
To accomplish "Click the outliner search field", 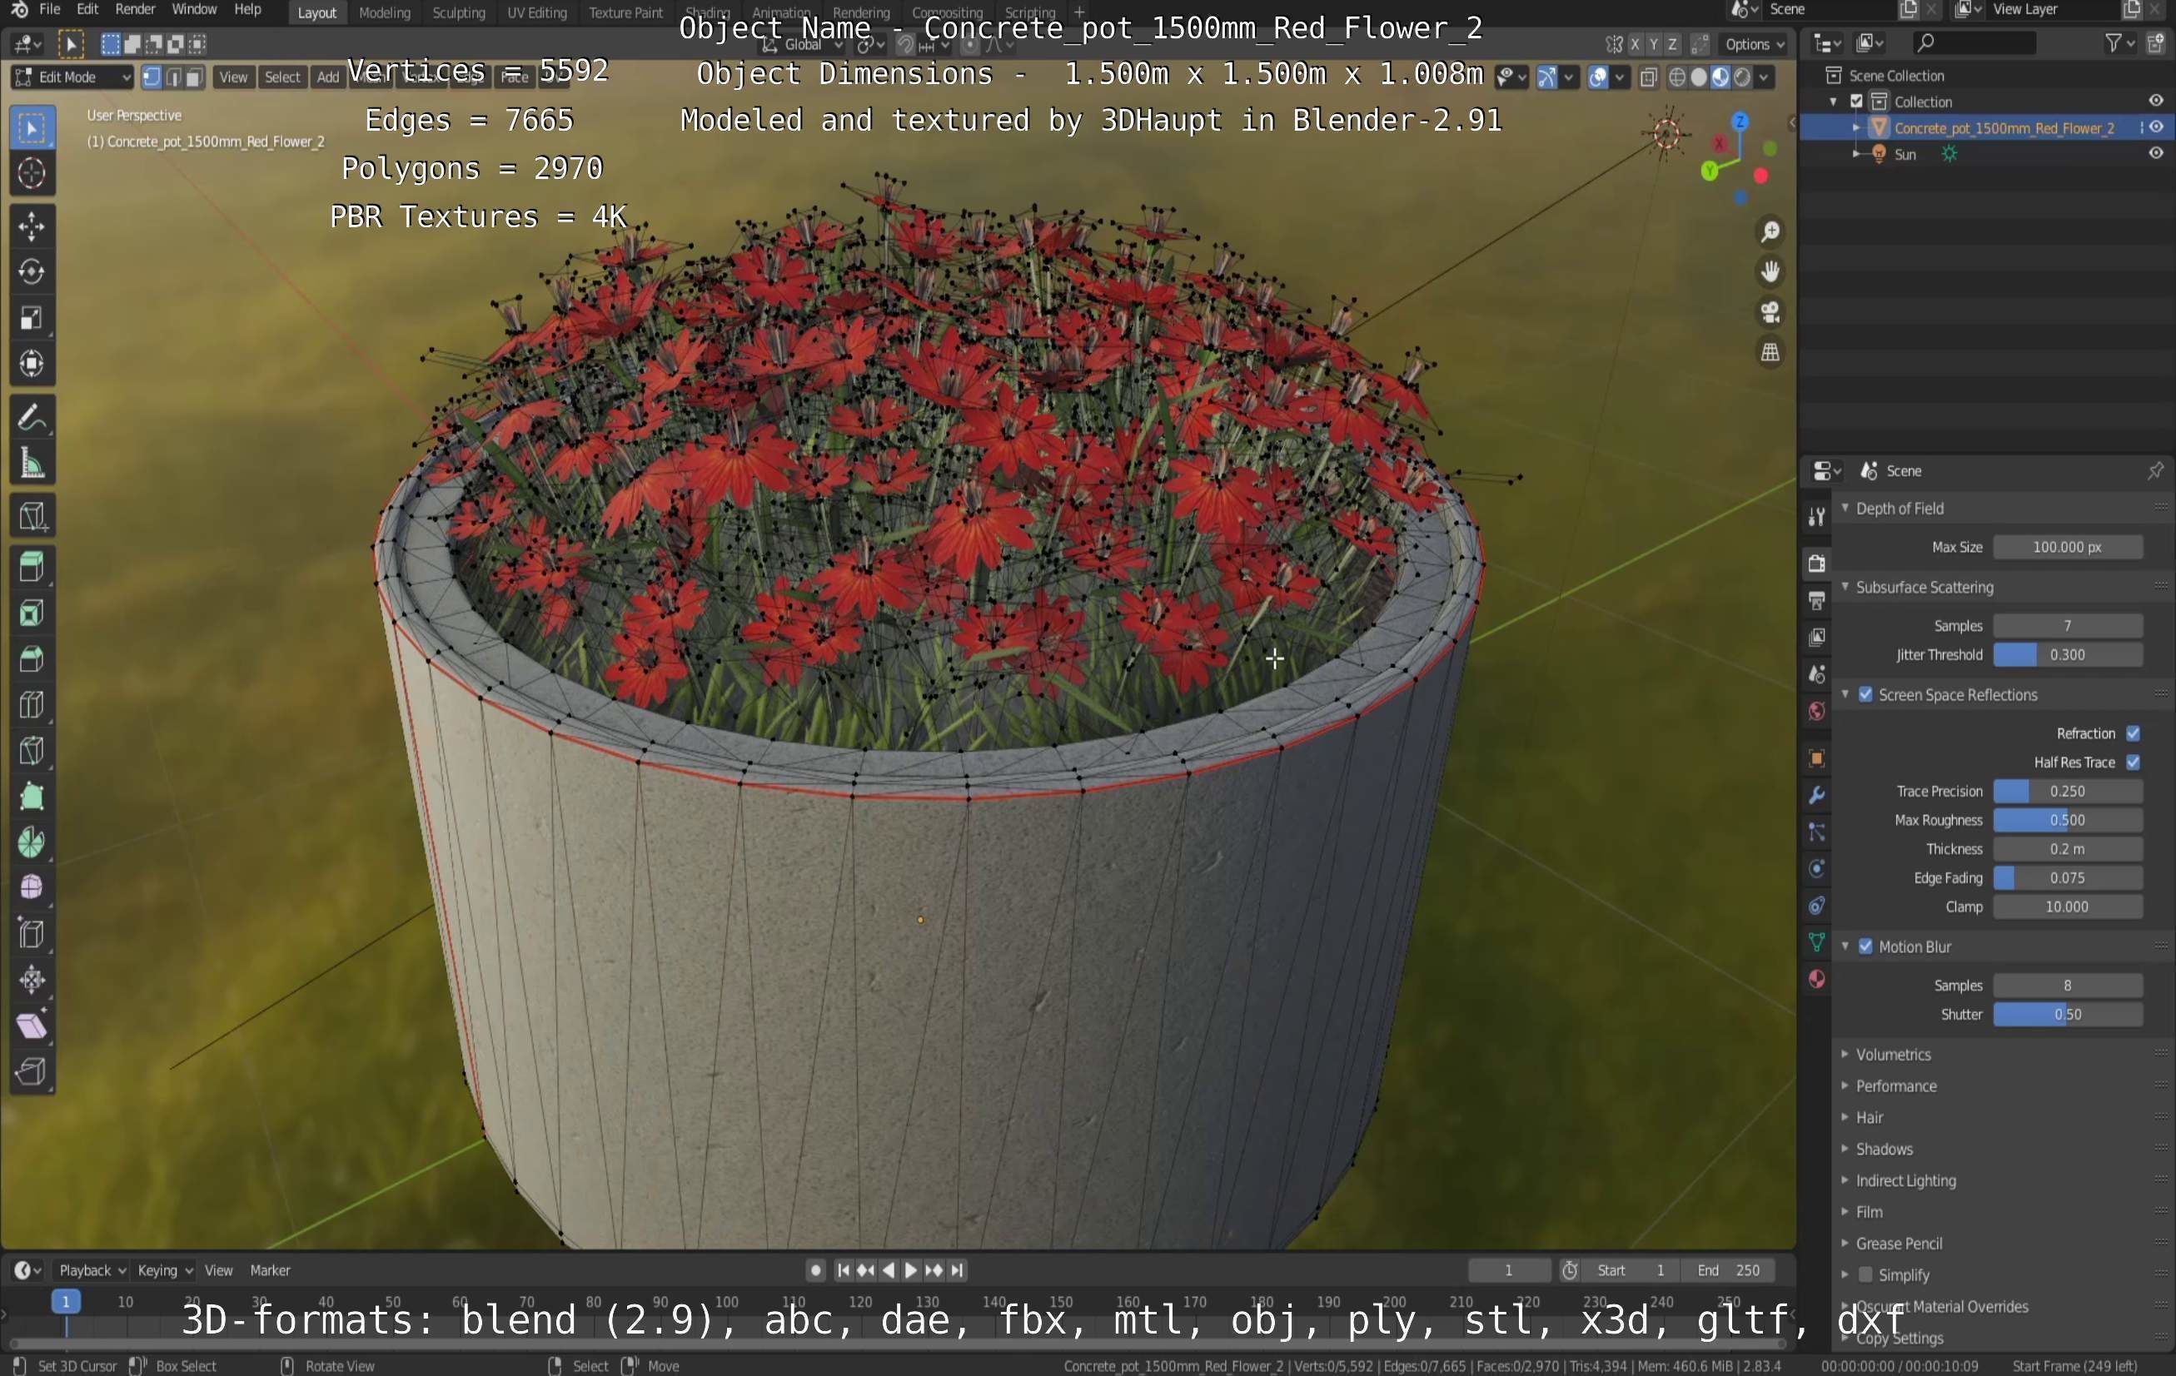I will [x=1974, y=42].
